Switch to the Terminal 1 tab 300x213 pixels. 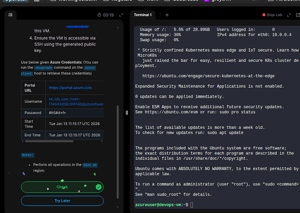click(x=143, y=15)
